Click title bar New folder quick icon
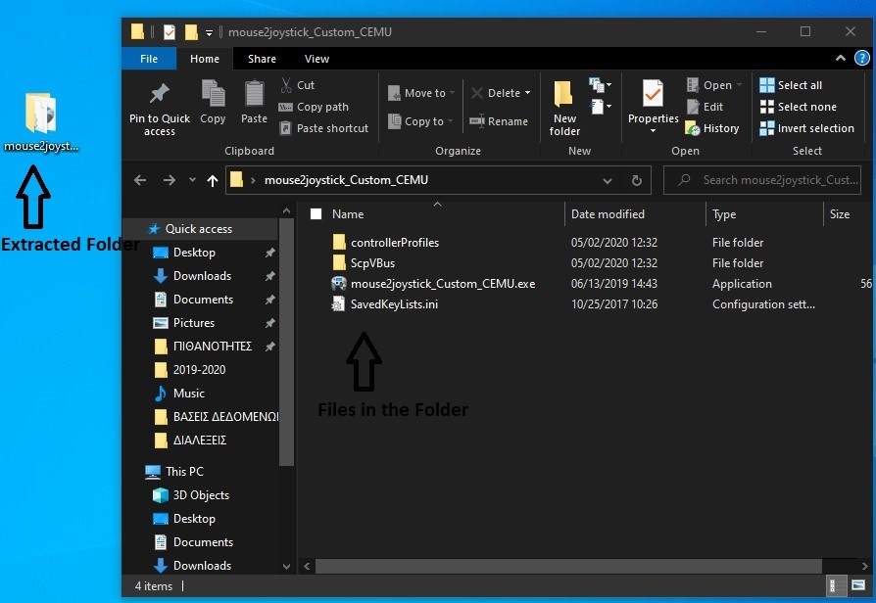 pos(191,32)
